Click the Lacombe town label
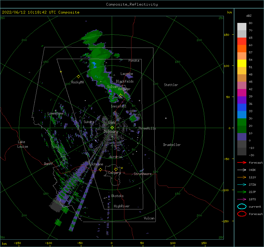The image size is (264, 247). tap(127, 74)
